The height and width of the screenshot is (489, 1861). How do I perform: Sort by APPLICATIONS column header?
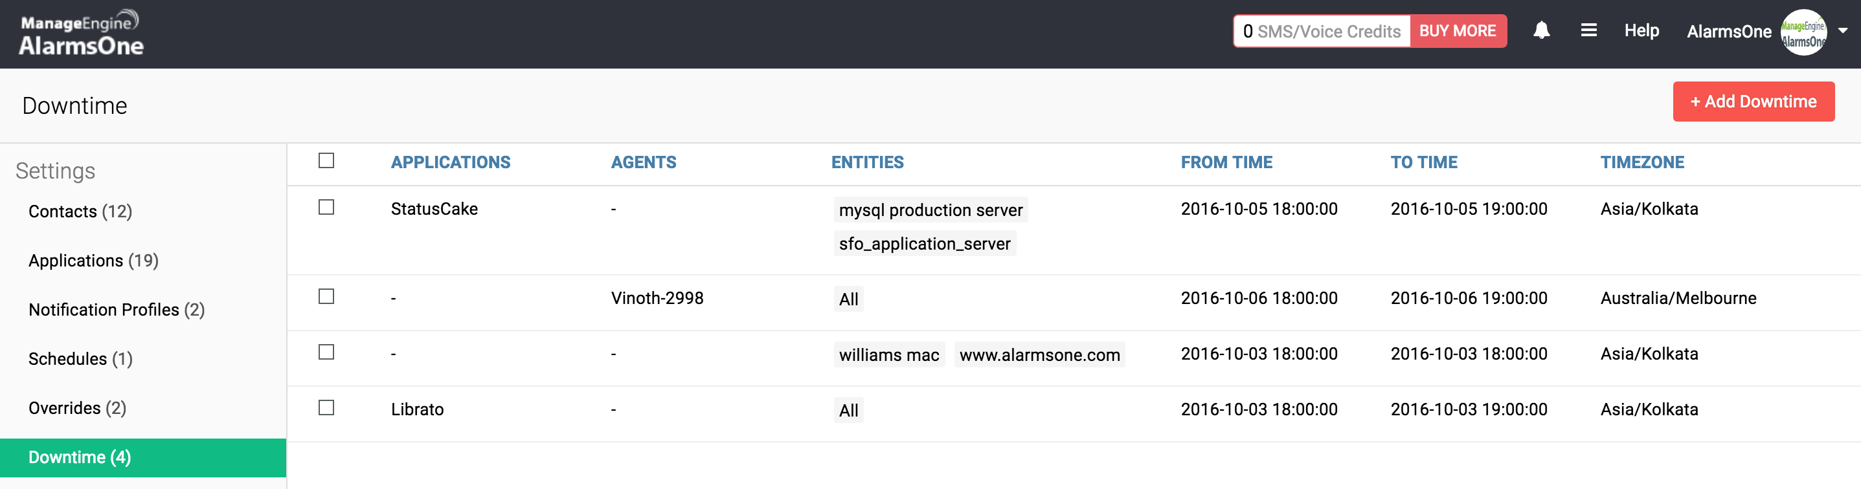coord(451,162)
